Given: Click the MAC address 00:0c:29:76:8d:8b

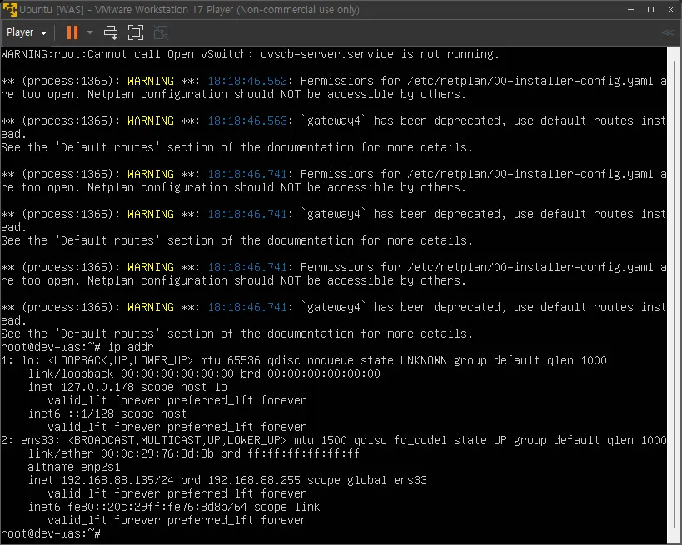Looking at the screenshot, I should pyautogui.click(x=157, y=453).
